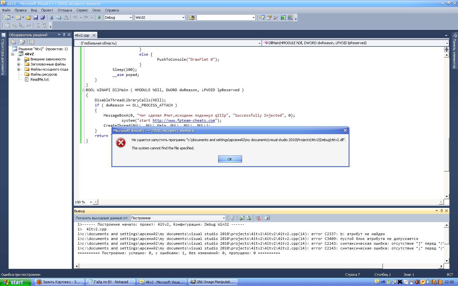Open the Solution Explorer toolbar icon
The width and height of the screenshot is (458, 286).
click(262, 17)
